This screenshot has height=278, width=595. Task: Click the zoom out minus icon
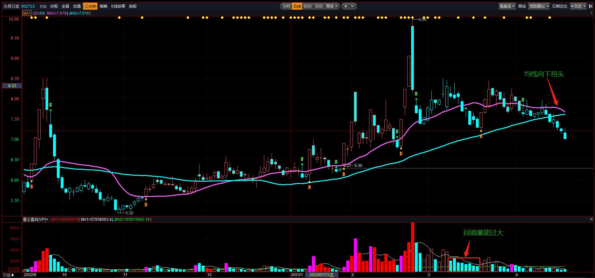tap(353, 6)
